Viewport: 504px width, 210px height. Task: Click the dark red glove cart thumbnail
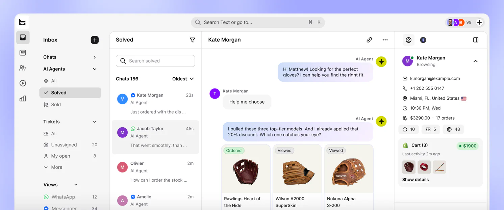409,167
